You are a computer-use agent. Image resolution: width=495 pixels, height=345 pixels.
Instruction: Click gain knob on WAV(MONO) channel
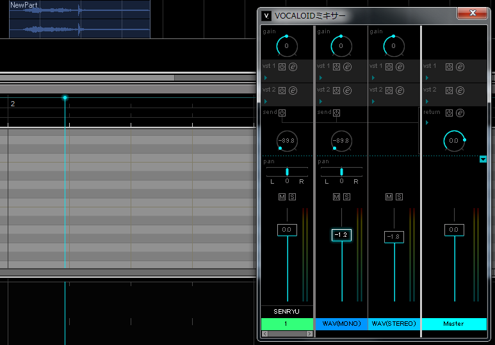point(341,46)
